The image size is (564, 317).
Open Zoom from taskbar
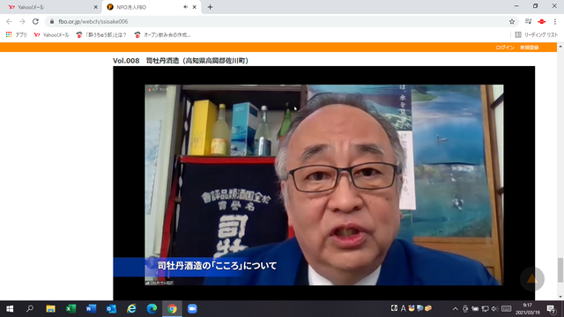point(192,309)
